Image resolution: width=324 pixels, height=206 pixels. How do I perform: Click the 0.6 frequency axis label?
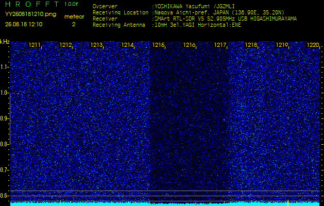[x=4, y=196]
